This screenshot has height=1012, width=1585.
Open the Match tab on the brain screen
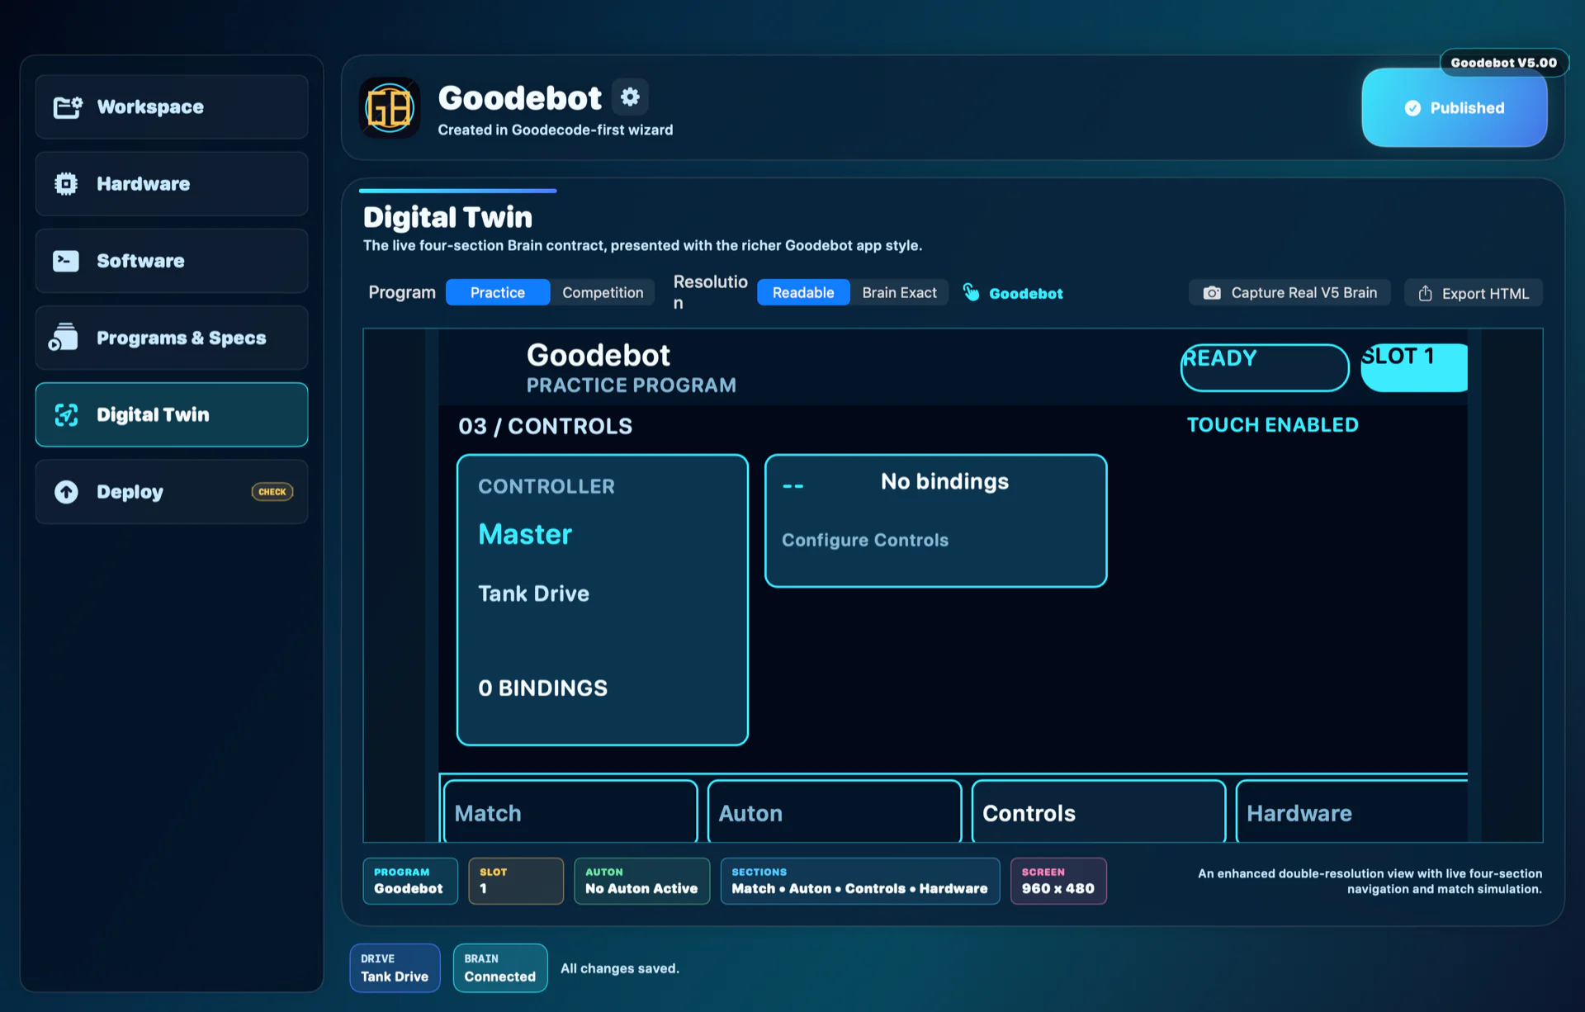pyautogui.click(x=570, y=812)
